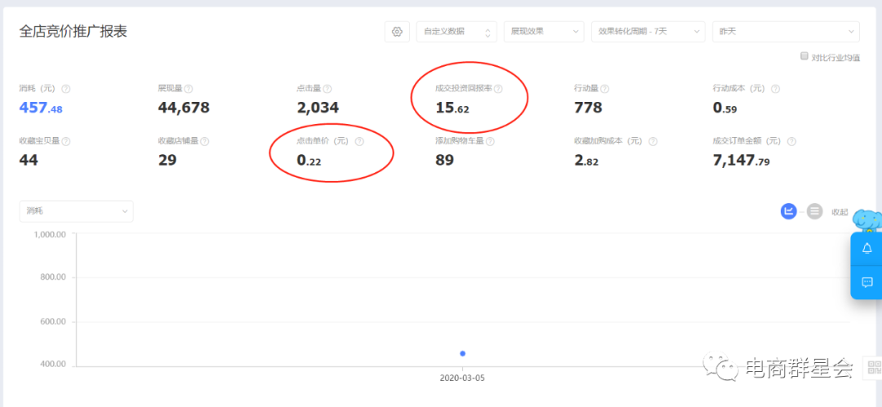This screenshot has width=882, height=407.
Task: Open the QR code icon
Action: [875, 368]
